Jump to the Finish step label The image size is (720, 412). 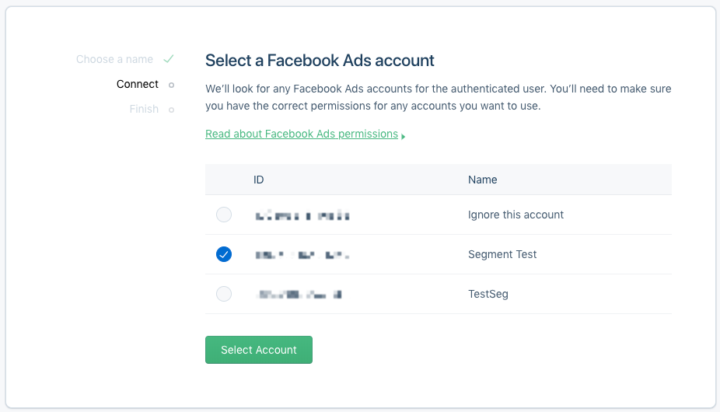tap(144, 109)
